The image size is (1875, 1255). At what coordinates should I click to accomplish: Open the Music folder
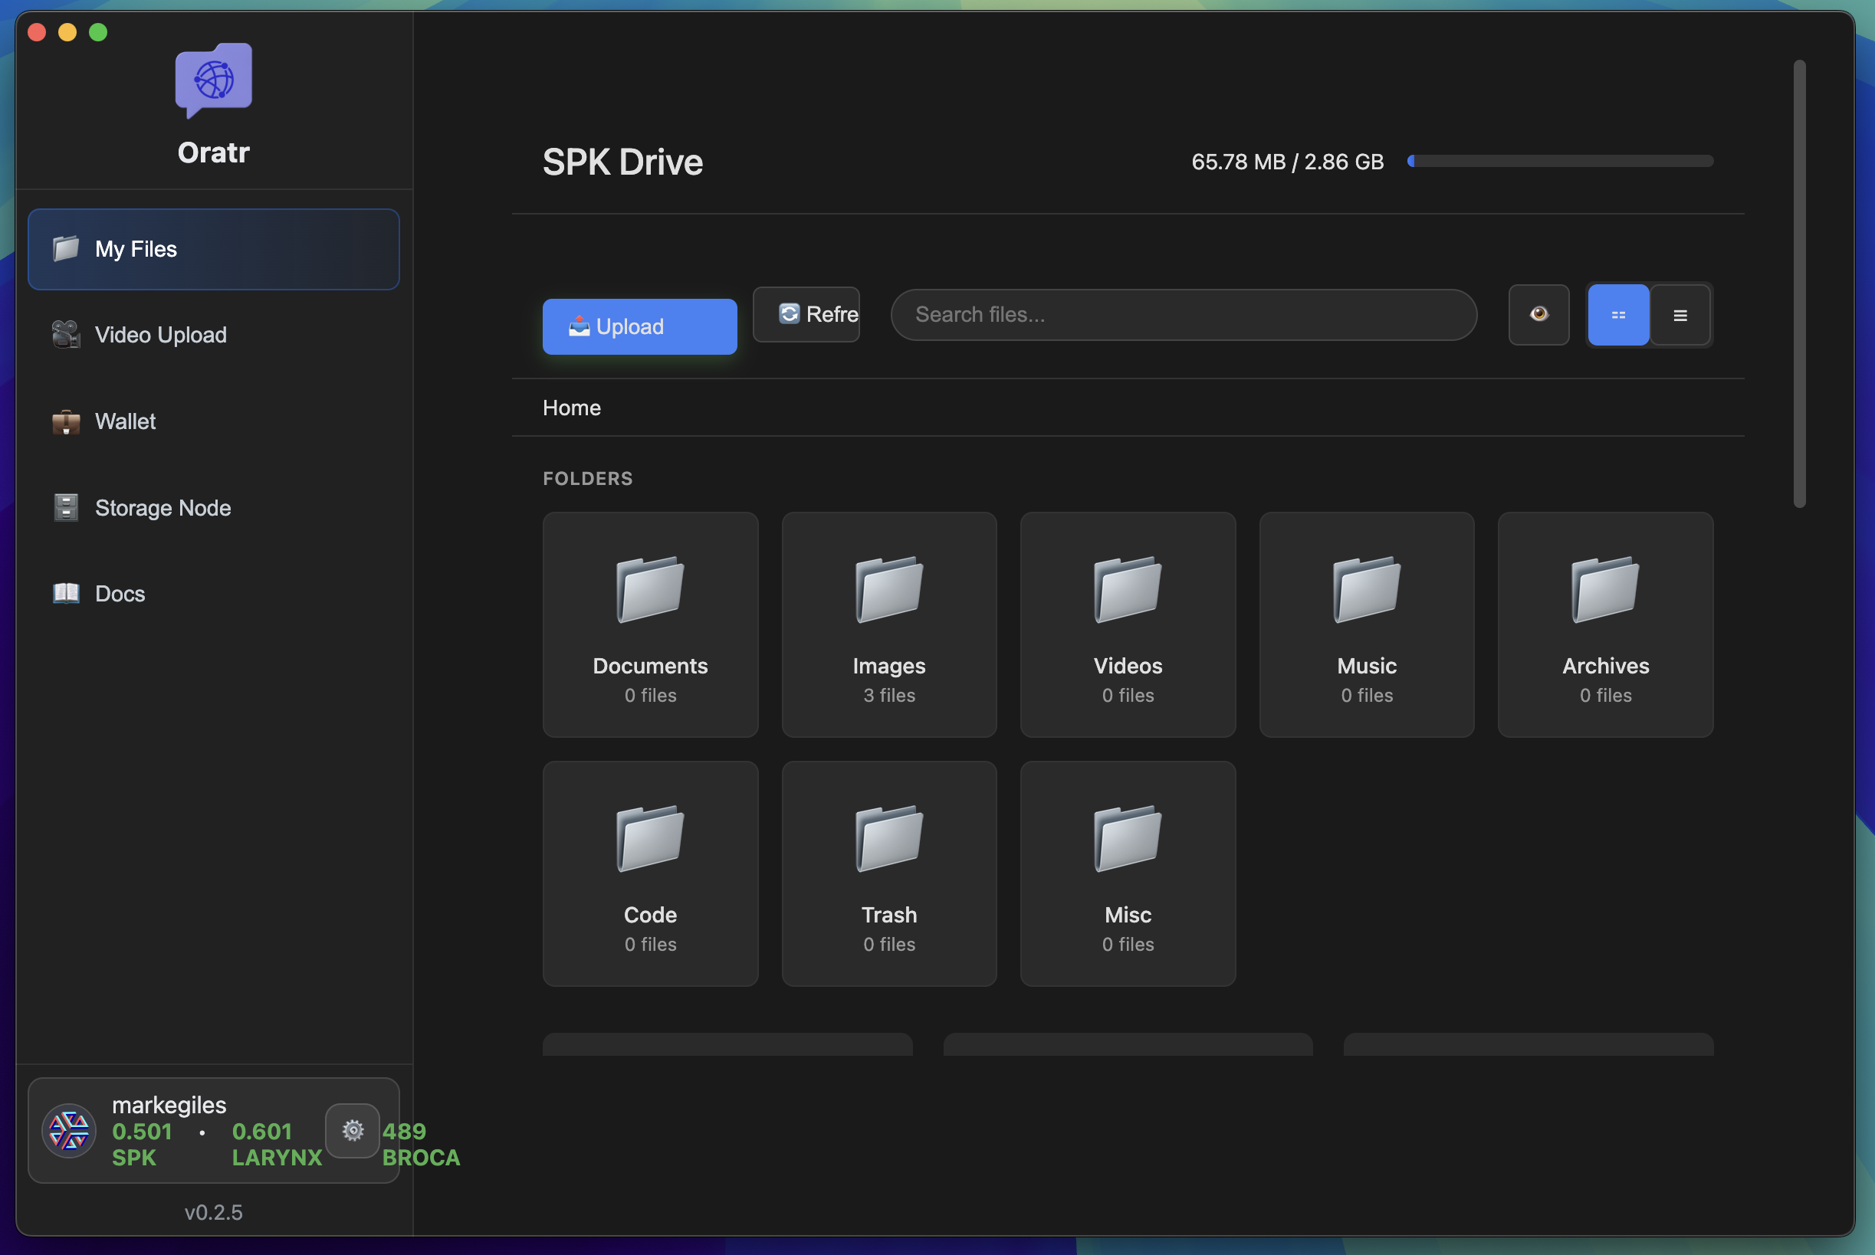pyautogui.click(x=1367, y=624)
